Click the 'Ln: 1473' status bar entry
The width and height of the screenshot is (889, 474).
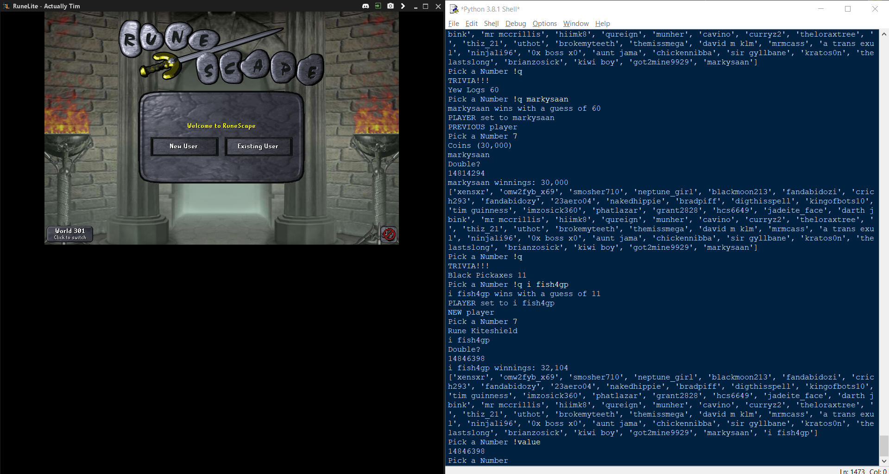(x=852, y=471)
